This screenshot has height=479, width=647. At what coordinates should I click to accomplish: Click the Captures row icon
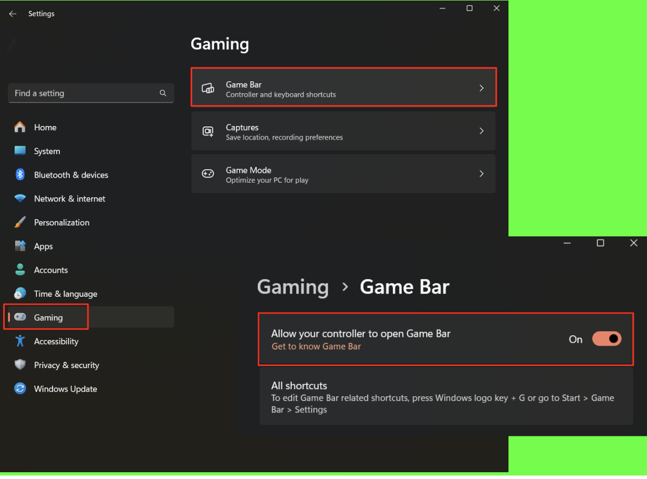point(208,131)
